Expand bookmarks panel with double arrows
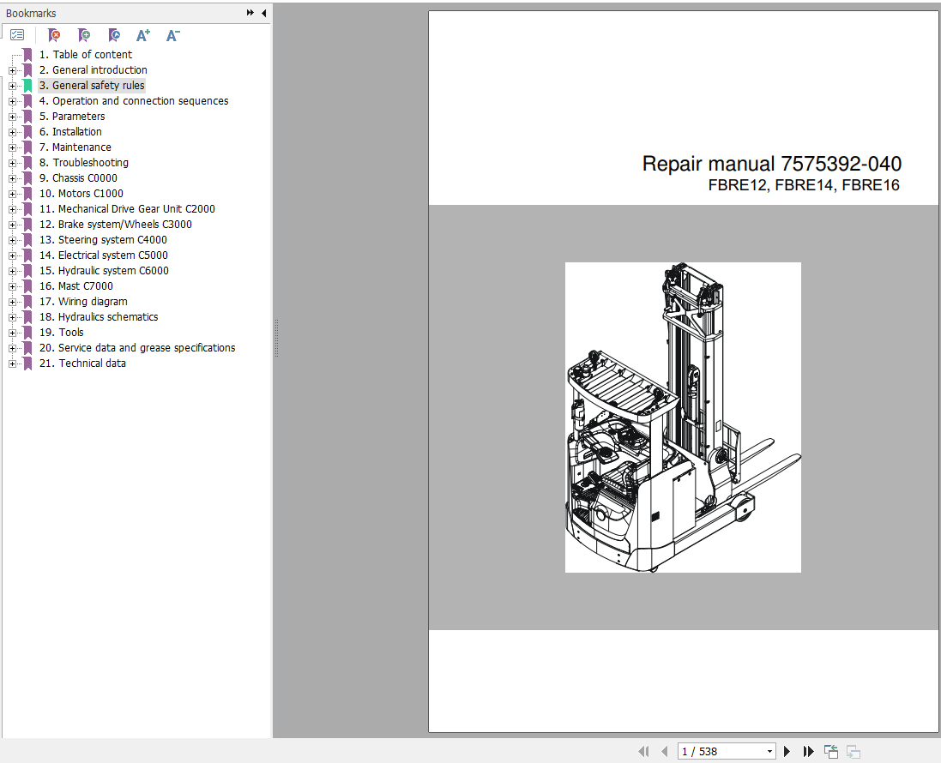The height and width of the screenshot is (763, 941). [x=250, y=13]
